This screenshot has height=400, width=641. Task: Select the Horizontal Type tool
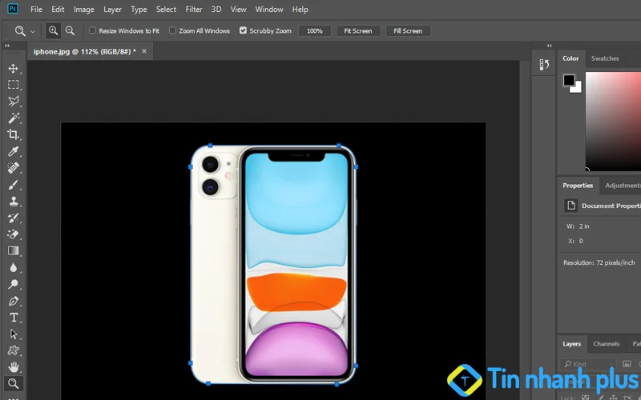click(x=14, y=317)
